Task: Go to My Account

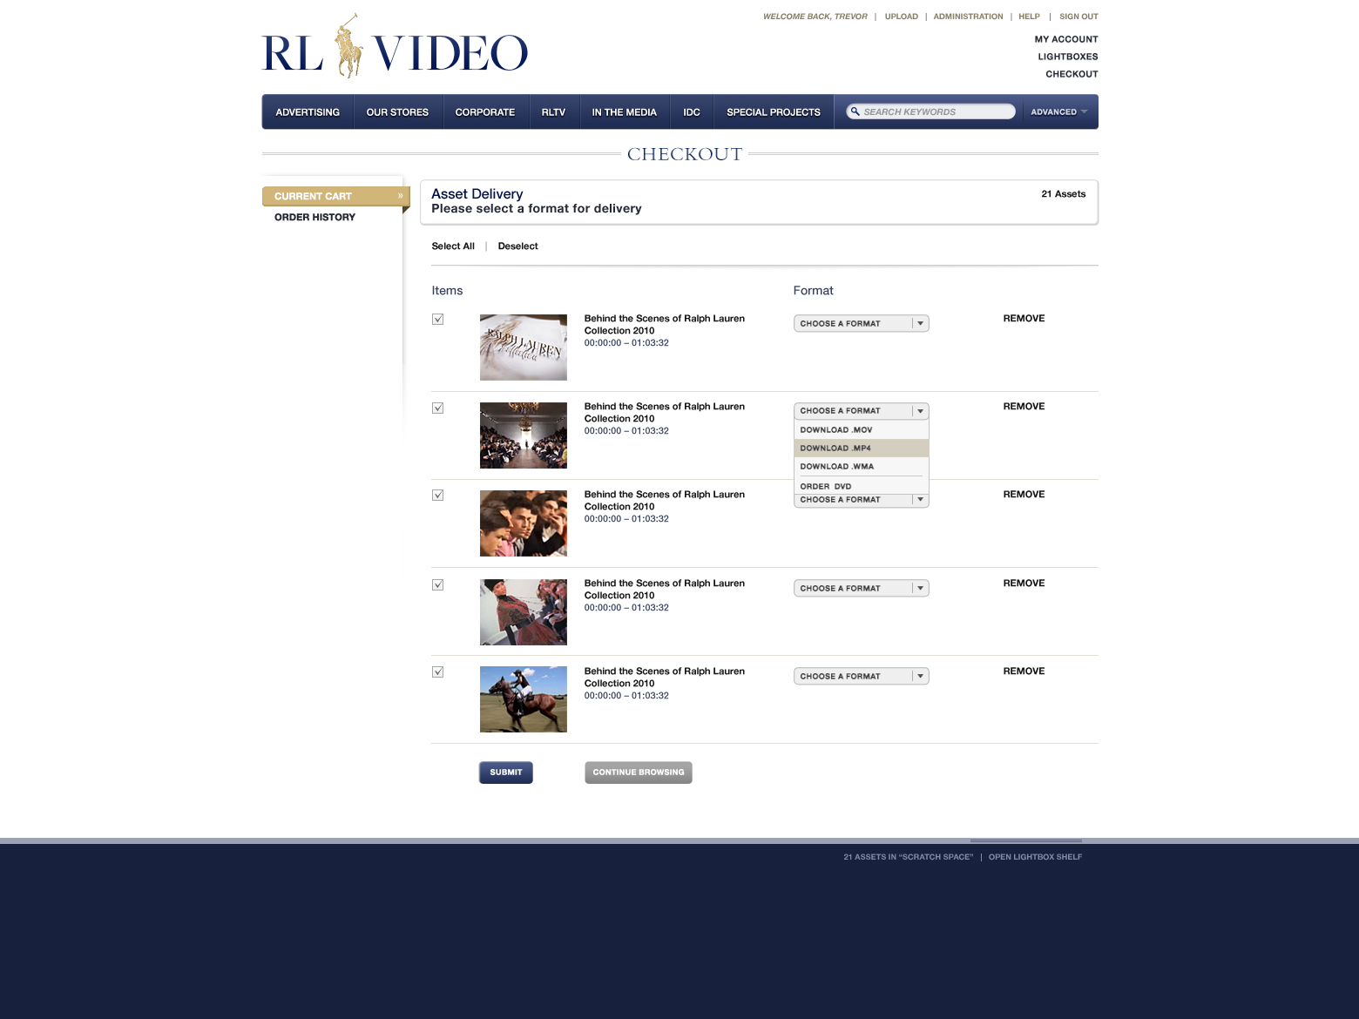Action: pyautogui.click(x=1066, y=39)
